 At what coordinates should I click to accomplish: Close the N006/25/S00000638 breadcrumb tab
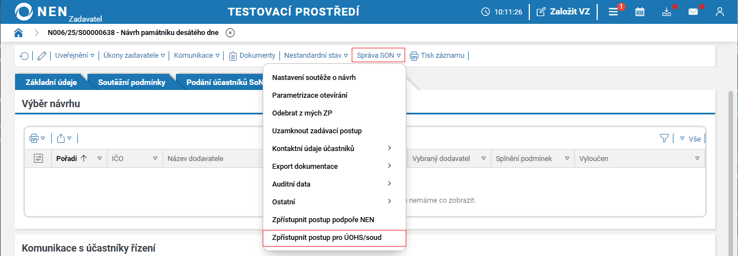tap(230, 33)
